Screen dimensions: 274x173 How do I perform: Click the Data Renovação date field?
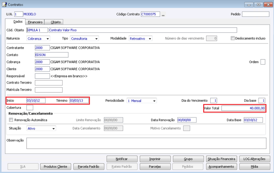[187, 120]
